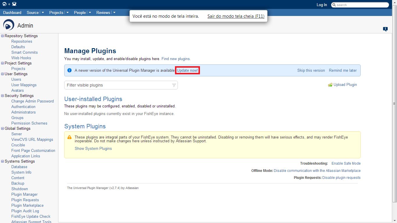Click Reviews in the navigation bar
This screenshot has height=223, width=397.
point(103,12)
